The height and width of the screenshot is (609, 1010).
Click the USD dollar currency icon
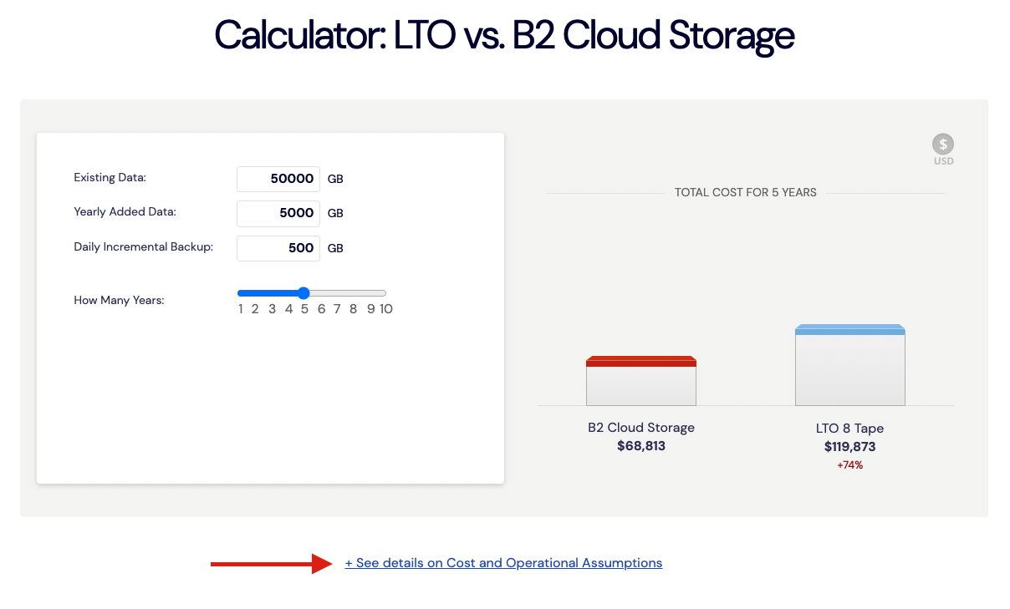point(943,144)
